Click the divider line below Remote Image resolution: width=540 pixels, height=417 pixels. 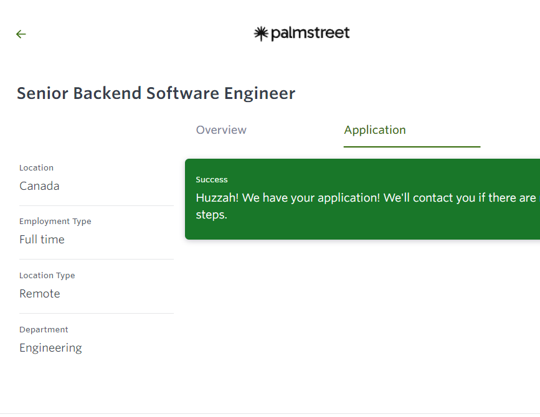(96, 313)
